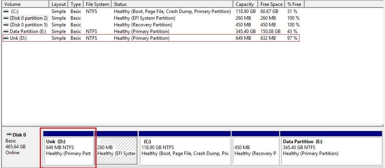Select the (Disk 0 partition 2) volume row

coord(151,18)
